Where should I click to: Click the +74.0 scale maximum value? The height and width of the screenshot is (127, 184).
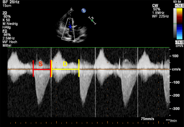(x=178, y=6)
